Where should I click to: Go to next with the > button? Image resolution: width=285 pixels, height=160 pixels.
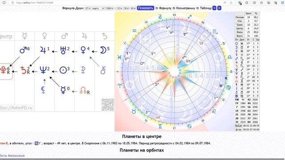[x=220, y=8]
